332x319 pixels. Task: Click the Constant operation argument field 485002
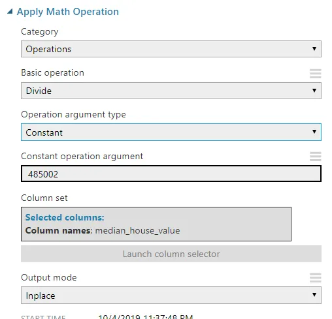pyautogui.click(x=171, y=174)
